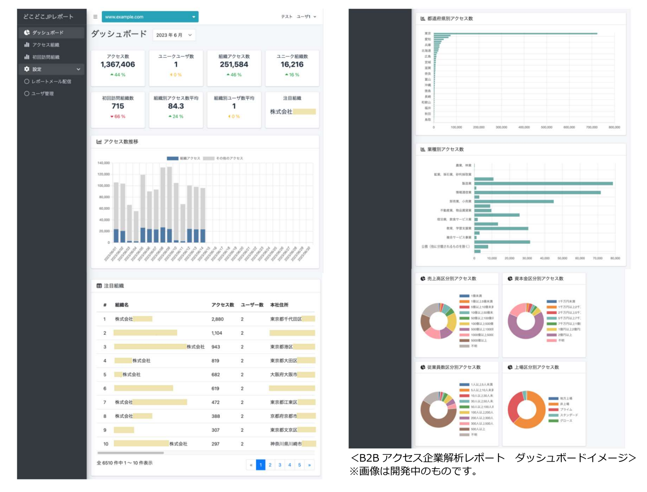Click the hamburger menu icon beside the site selector

point(95,17)
